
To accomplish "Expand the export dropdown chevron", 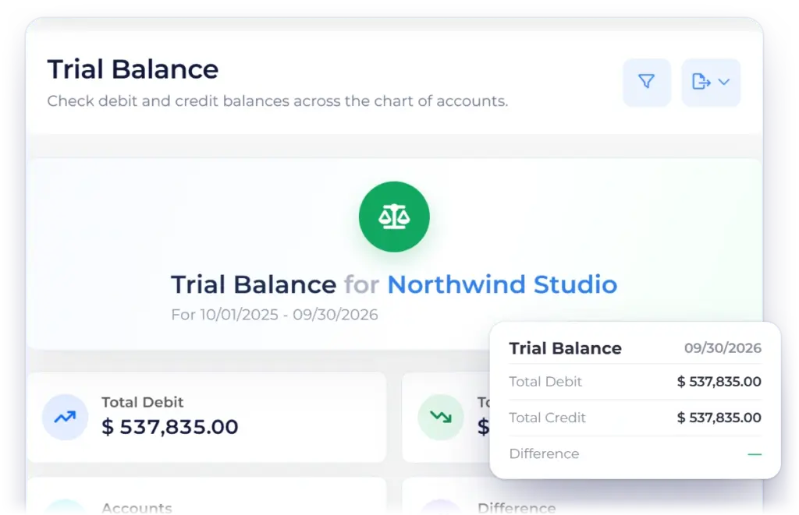I will point(724,82).
